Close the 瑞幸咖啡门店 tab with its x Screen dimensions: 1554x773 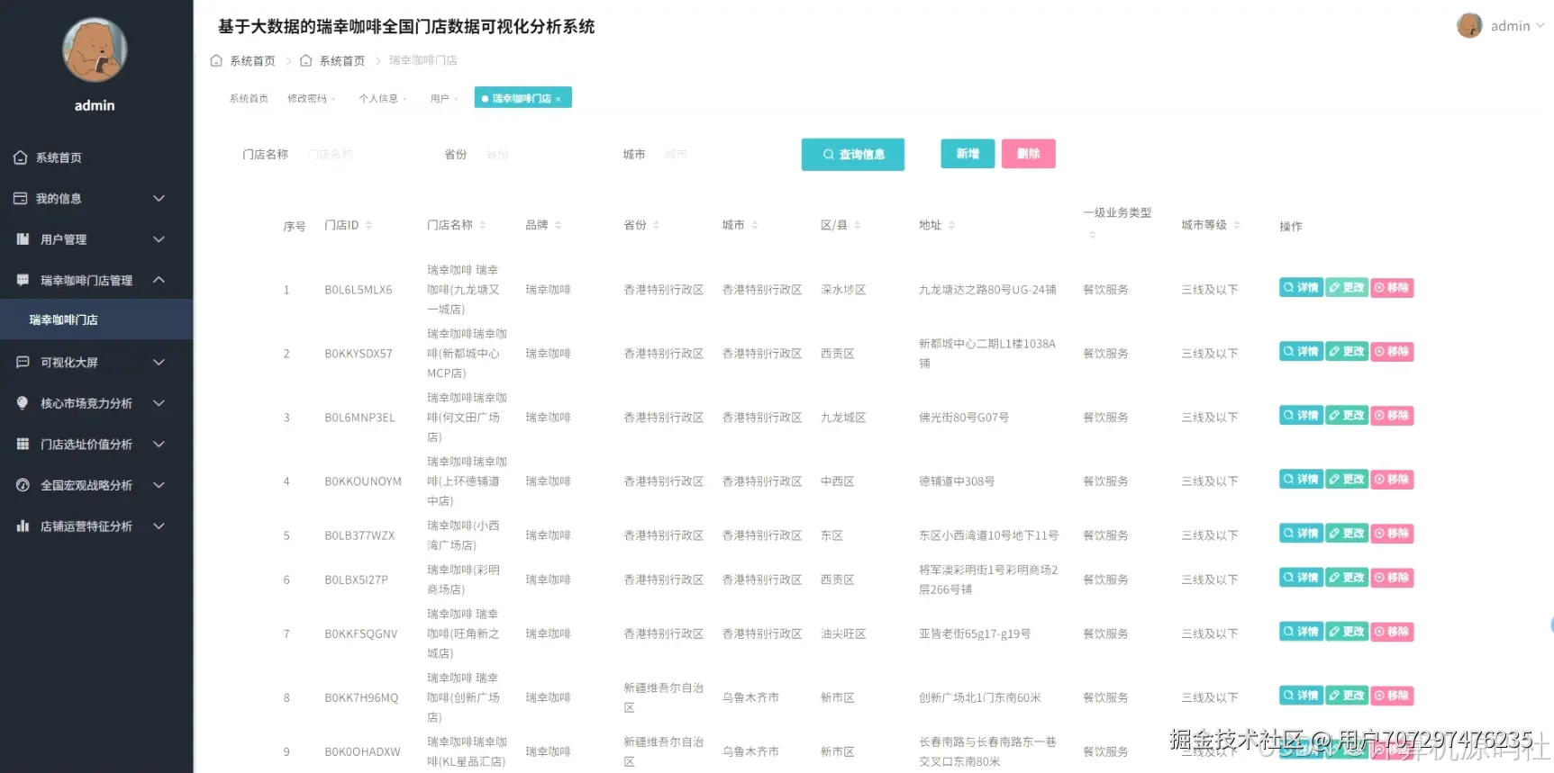pyautogui.click(x=558, y=99)
